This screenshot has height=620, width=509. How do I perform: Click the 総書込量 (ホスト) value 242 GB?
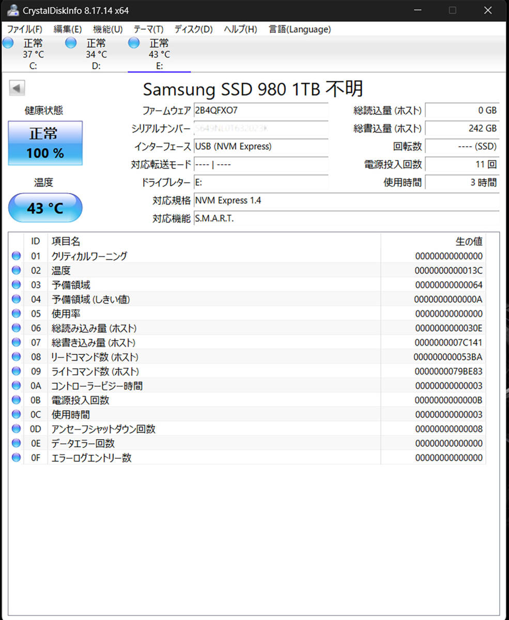point(462,128)
